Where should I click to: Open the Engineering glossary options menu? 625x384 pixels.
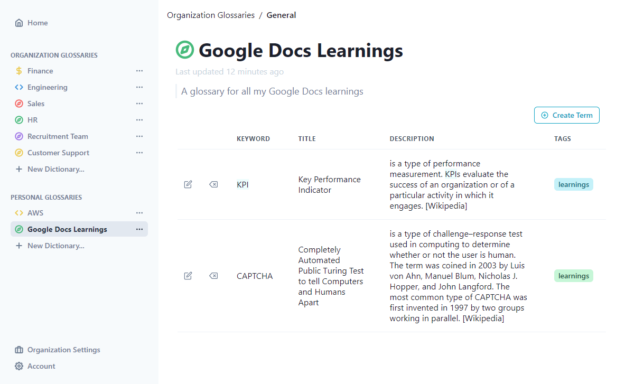pos(139,87)
